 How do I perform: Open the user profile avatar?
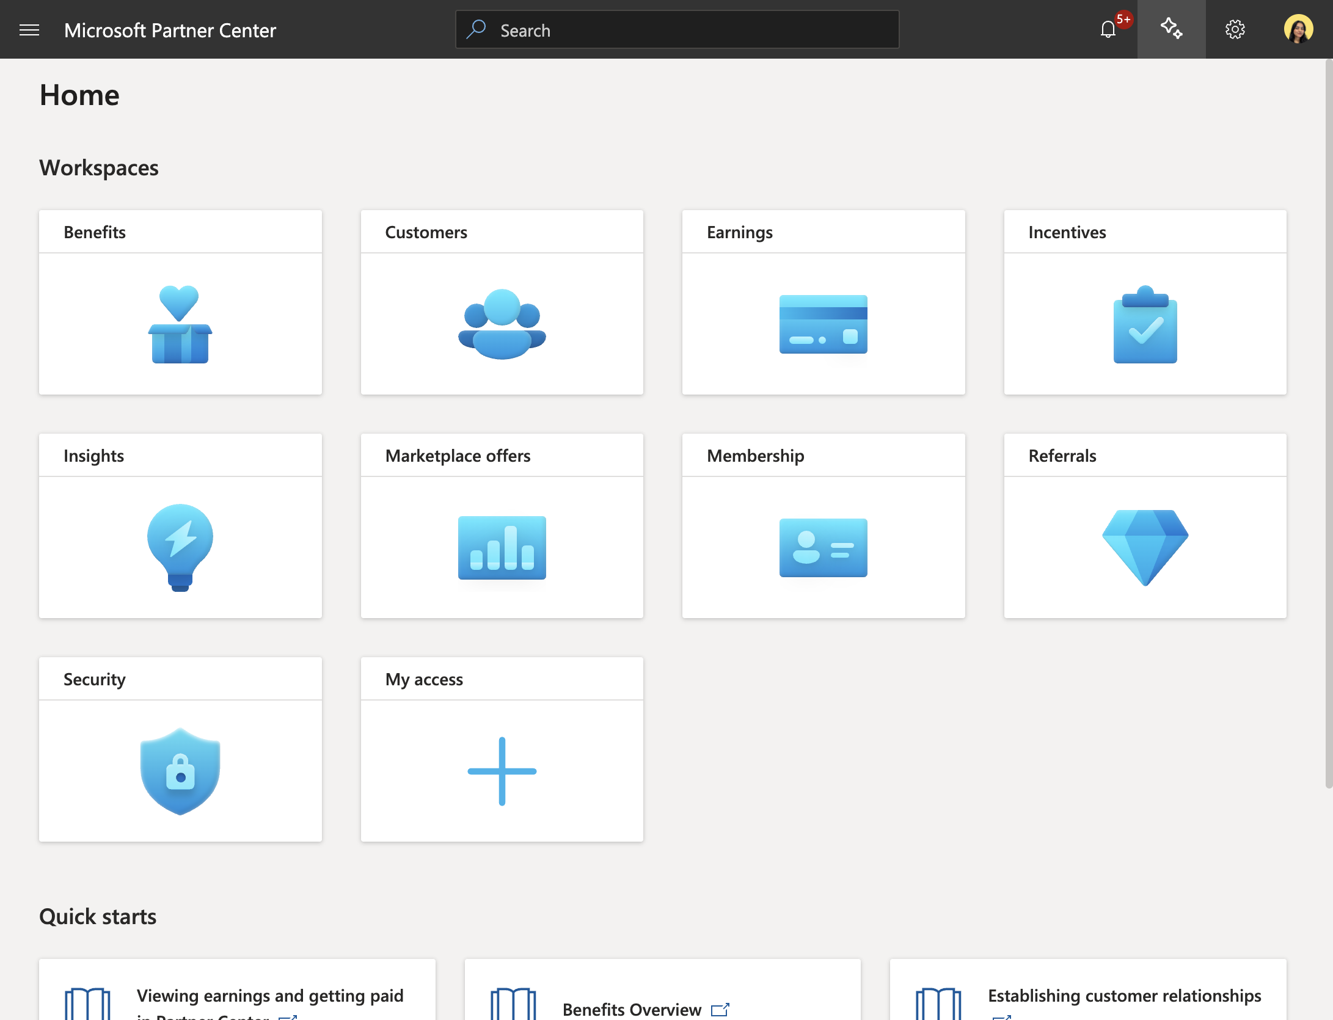tap(1298, 29)
